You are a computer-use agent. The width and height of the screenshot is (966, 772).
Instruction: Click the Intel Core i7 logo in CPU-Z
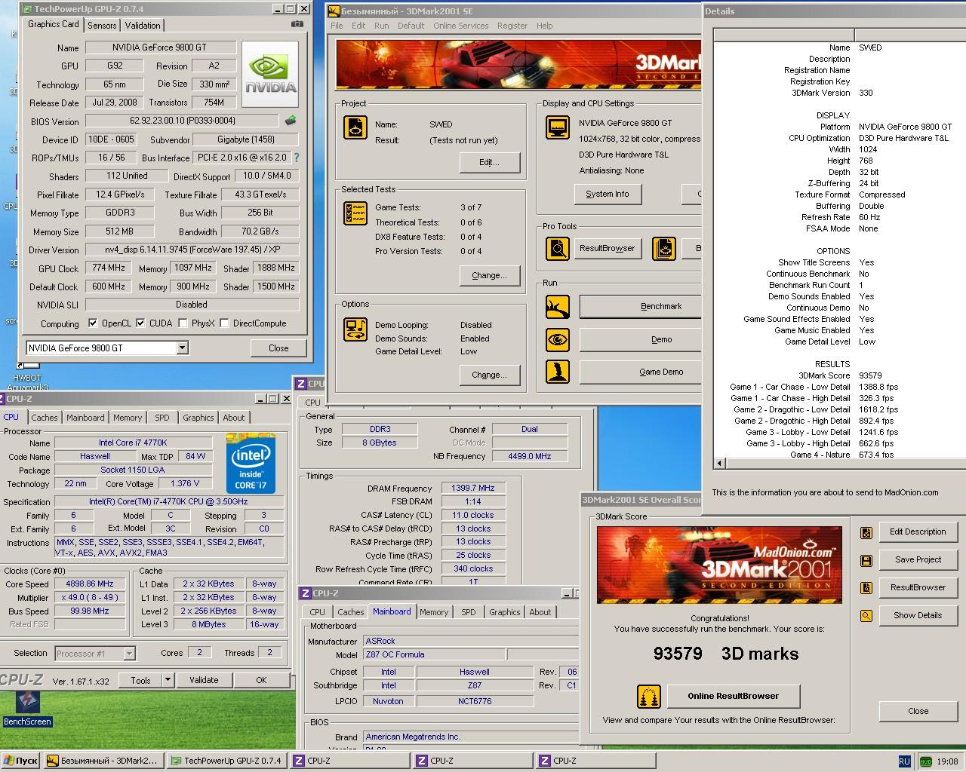click(250, 464)
